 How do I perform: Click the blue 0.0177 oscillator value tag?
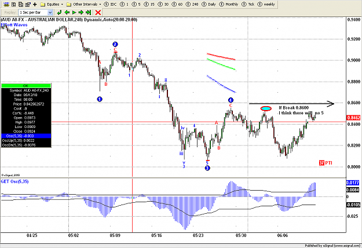[353, 183]
